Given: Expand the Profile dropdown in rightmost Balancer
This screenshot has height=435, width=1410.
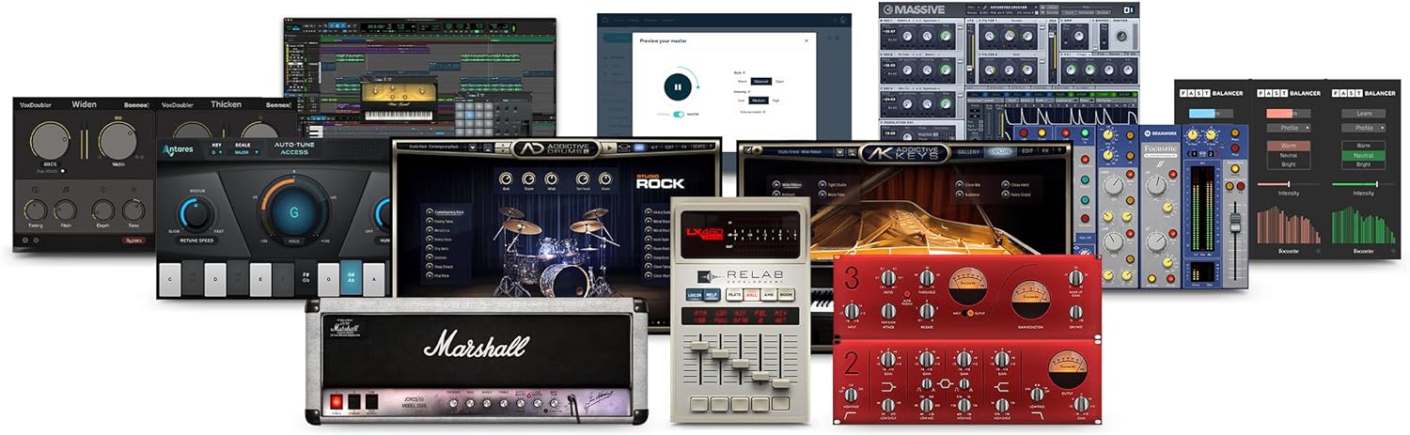Looking at the screenshot, I should click(x=1362, y=127).
